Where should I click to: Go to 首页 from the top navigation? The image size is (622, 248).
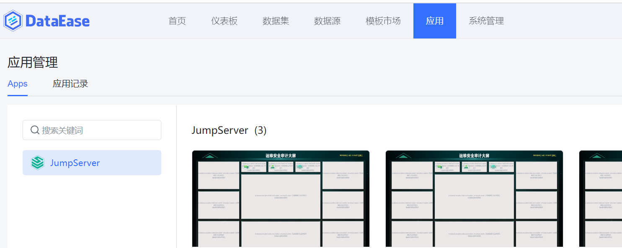(177, 20)
